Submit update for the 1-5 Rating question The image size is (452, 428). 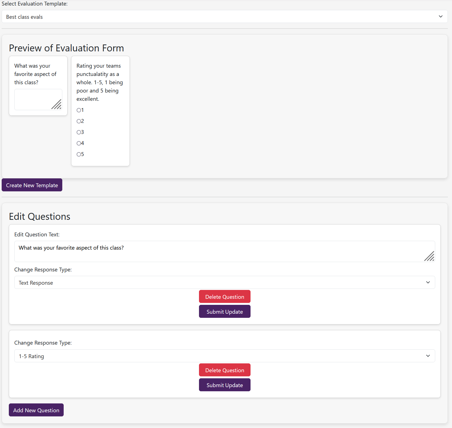coord(225,385)
